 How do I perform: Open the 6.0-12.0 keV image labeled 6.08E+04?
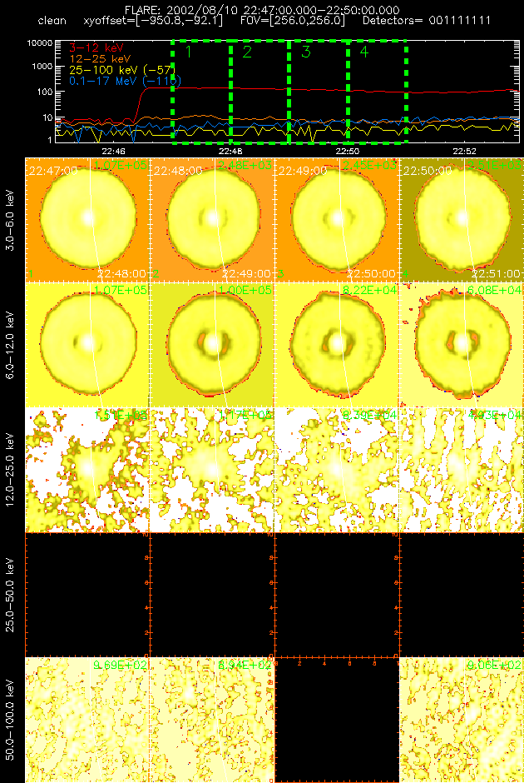click(x=461, y=345)
